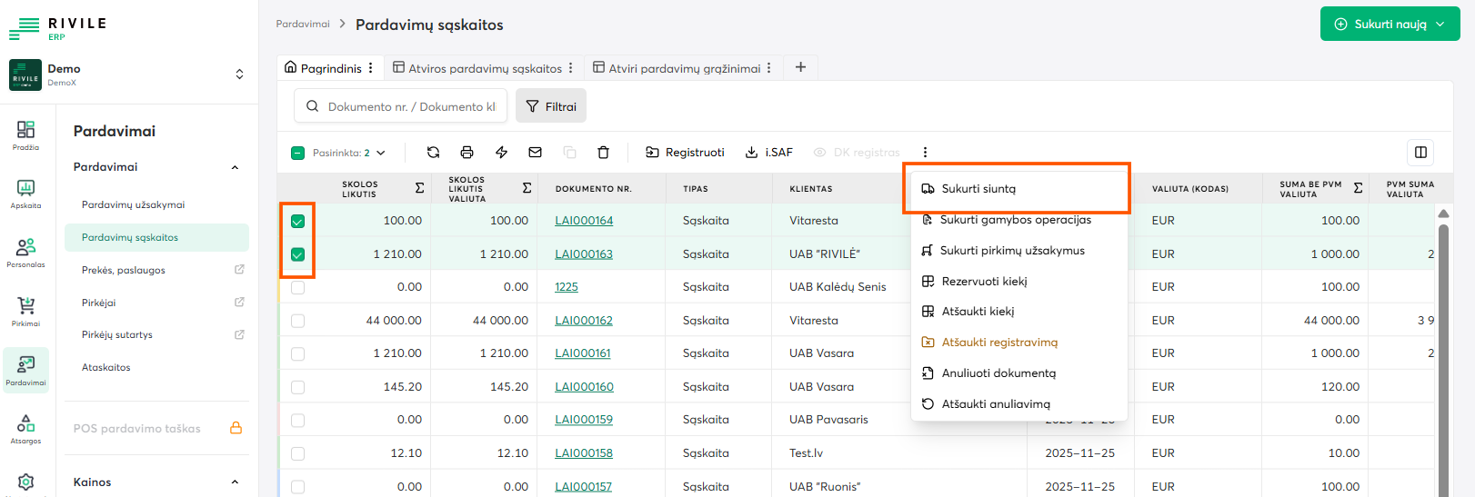Uncheck the row for document LAI000163
This screenshot has height=497, width=1475.
click(297, 254)
